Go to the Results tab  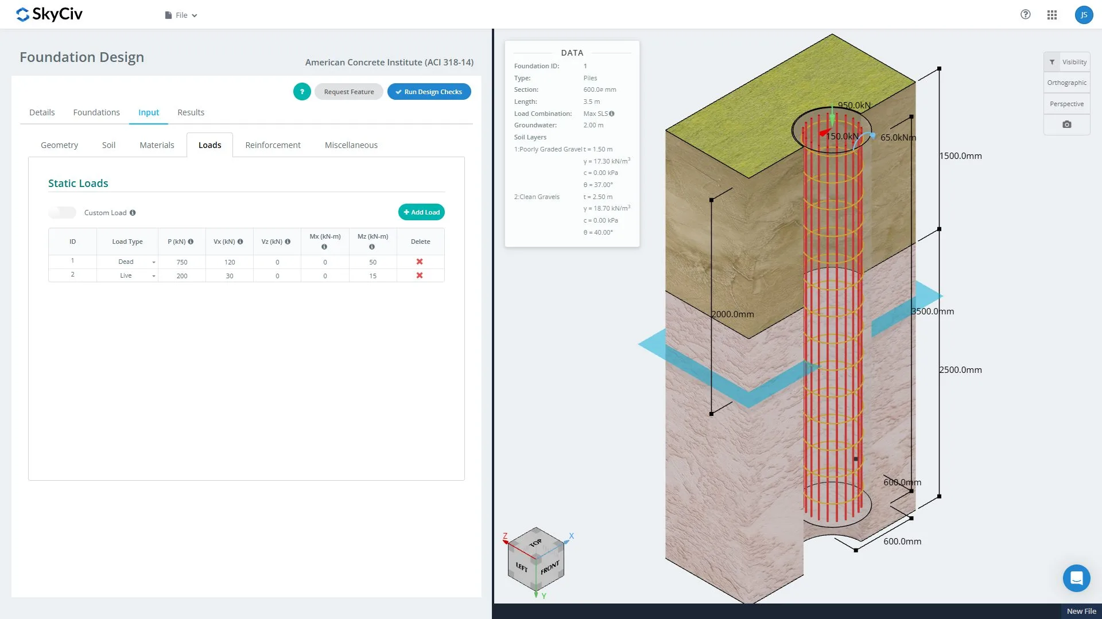pyautogui.click(x=191, y=112)
